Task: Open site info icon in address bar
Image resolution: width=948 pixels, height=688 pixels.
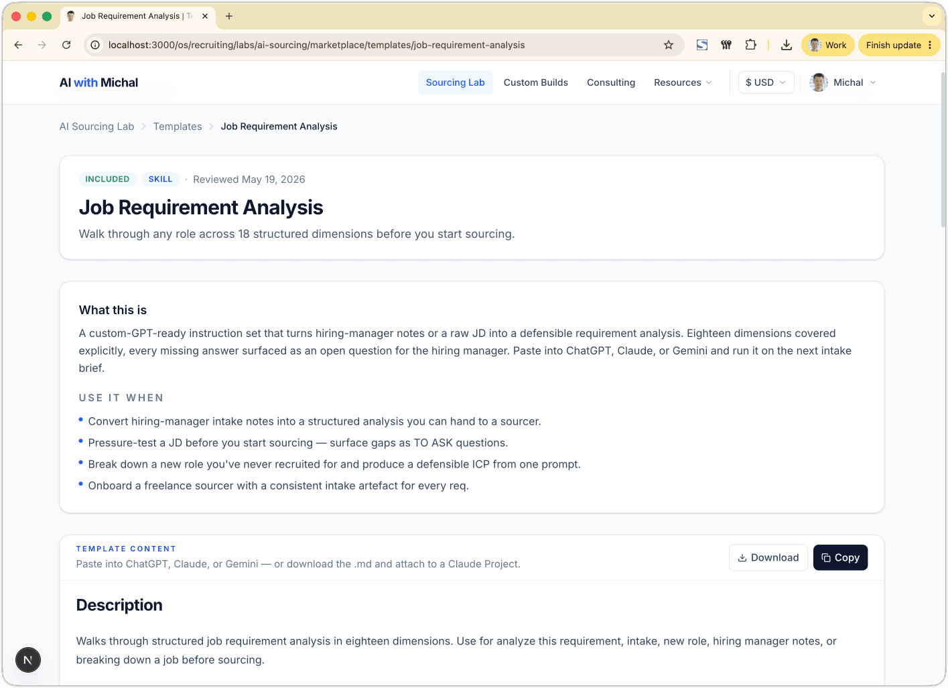Action: pos(95,45)
